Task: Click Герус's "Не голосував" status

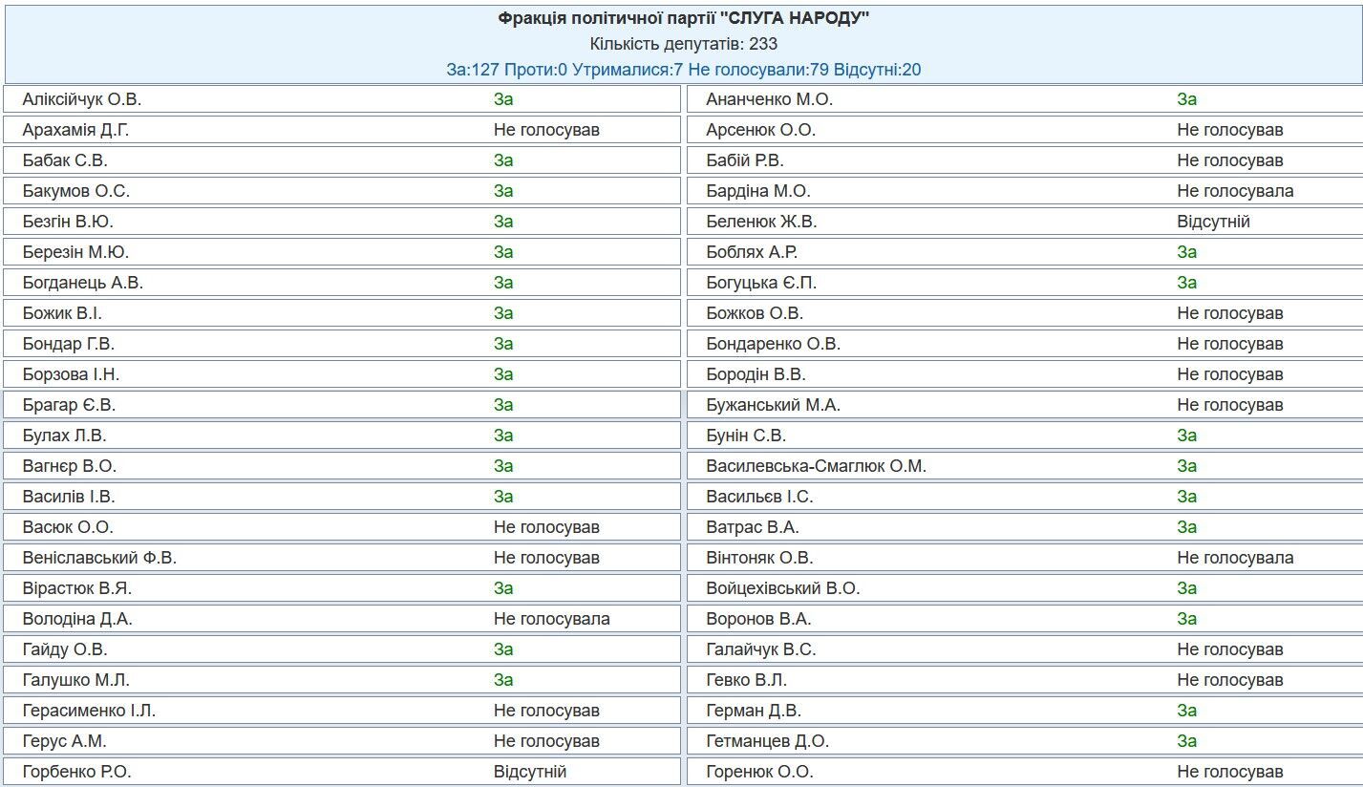Action: tap(546, 741)
